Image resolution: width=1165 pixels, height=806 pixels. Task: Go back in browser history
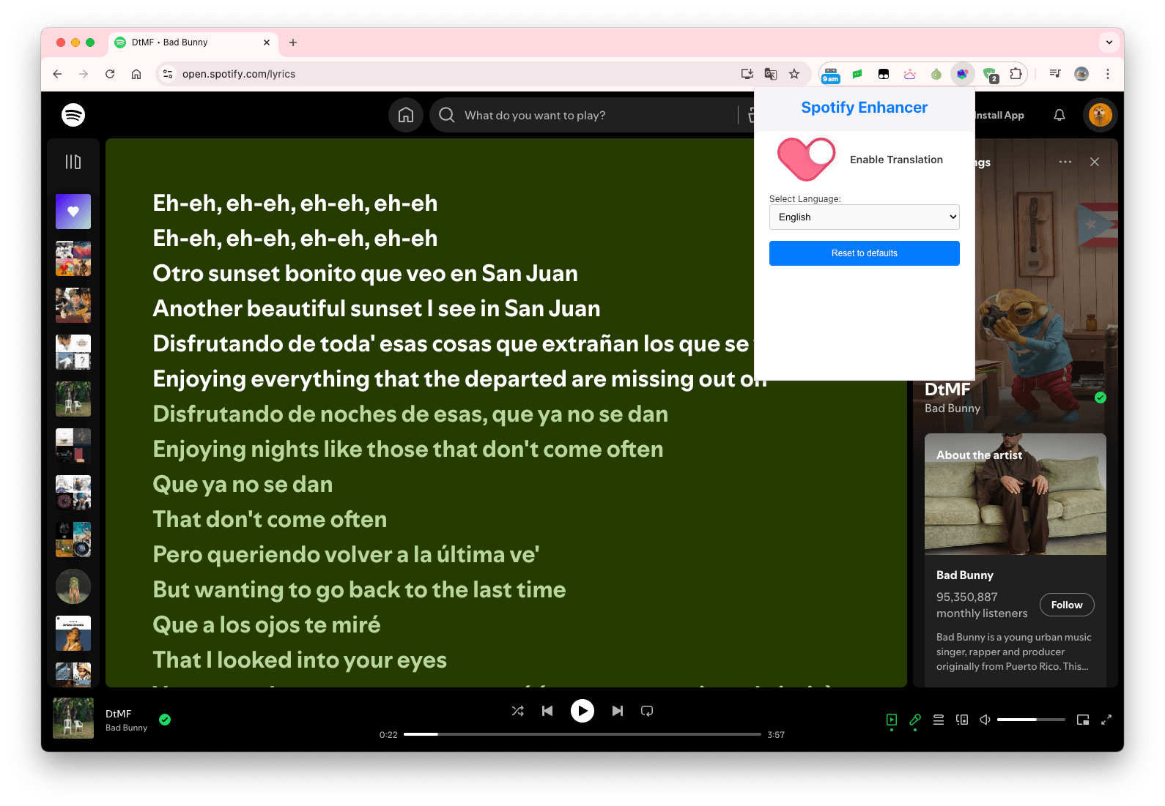[x=57, y=74]
